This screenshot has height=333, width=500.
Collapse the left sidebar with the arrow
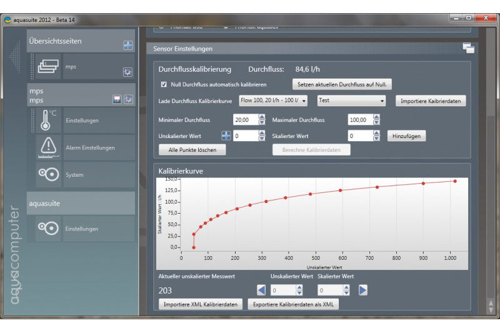click(x=16, y=57)
